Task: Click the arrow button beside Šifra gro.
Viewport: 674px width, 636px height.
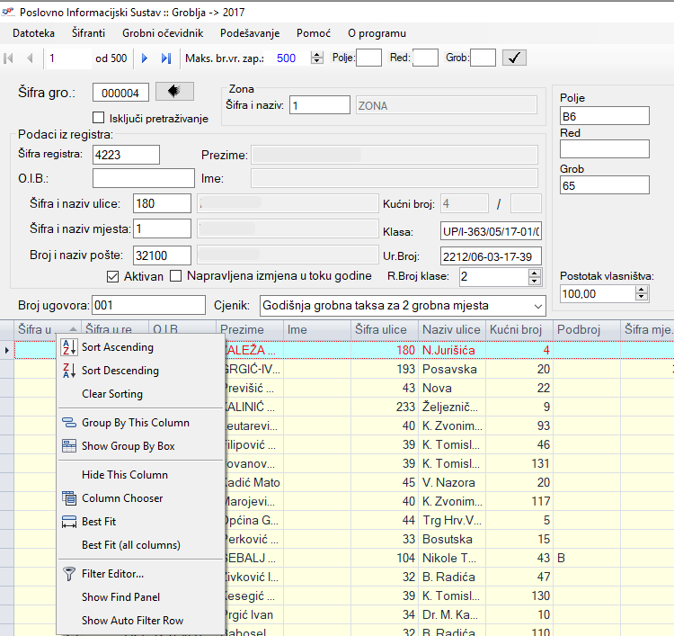Action: [174, 92]
